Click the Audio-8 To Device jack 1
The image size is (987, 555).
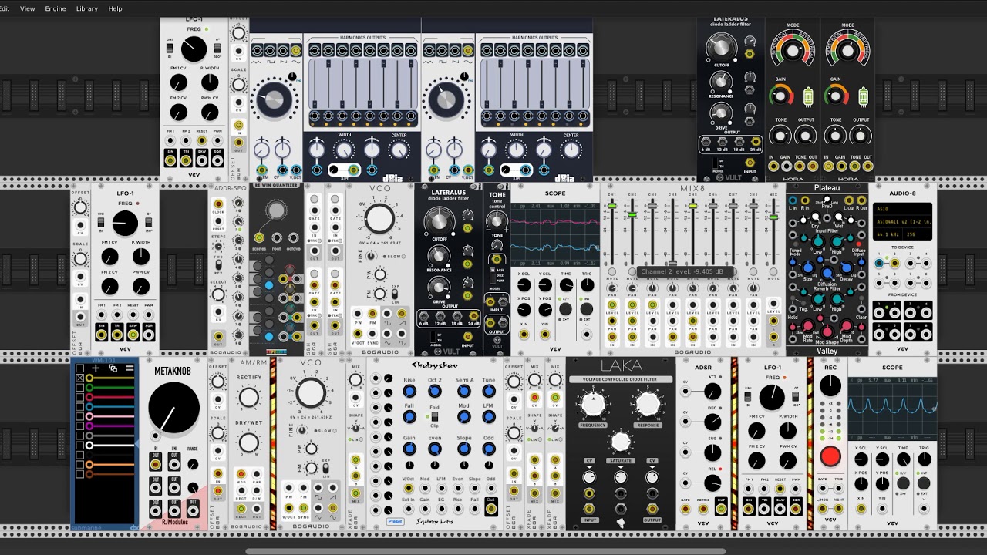(x=879, y=263)
